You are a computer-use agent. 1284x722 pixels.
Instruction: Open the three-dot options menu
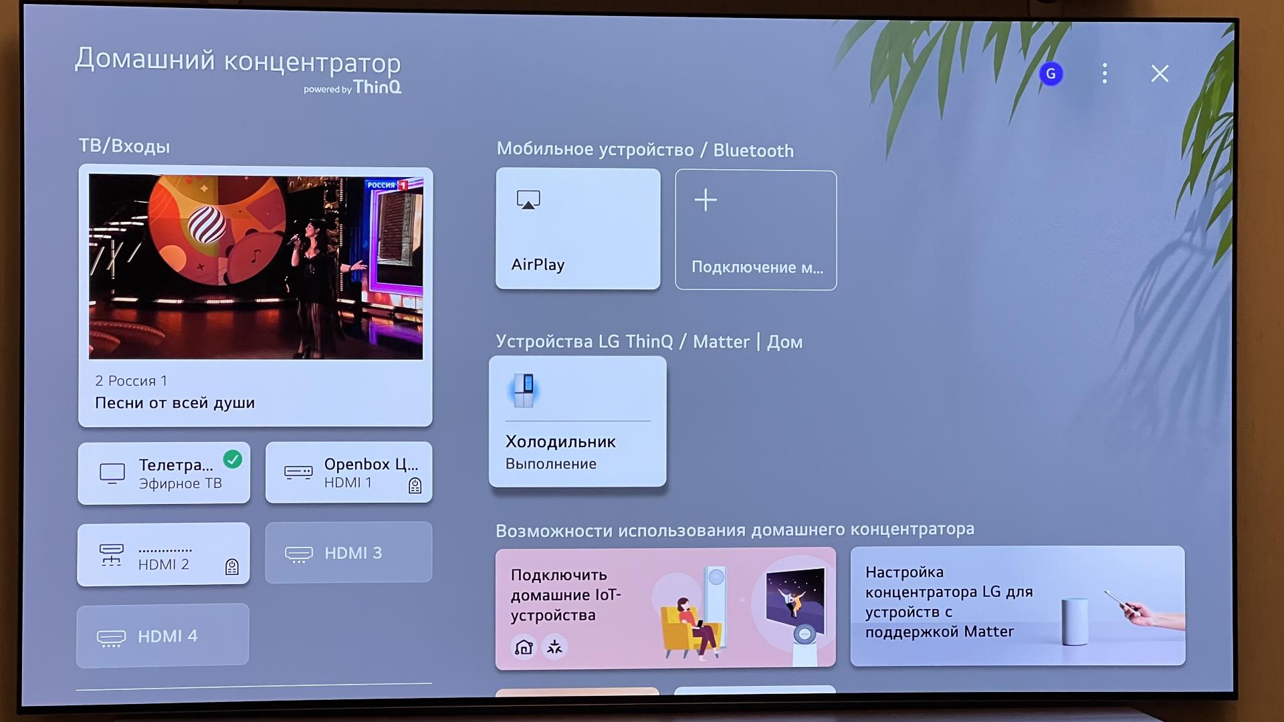click(1104, 74)
